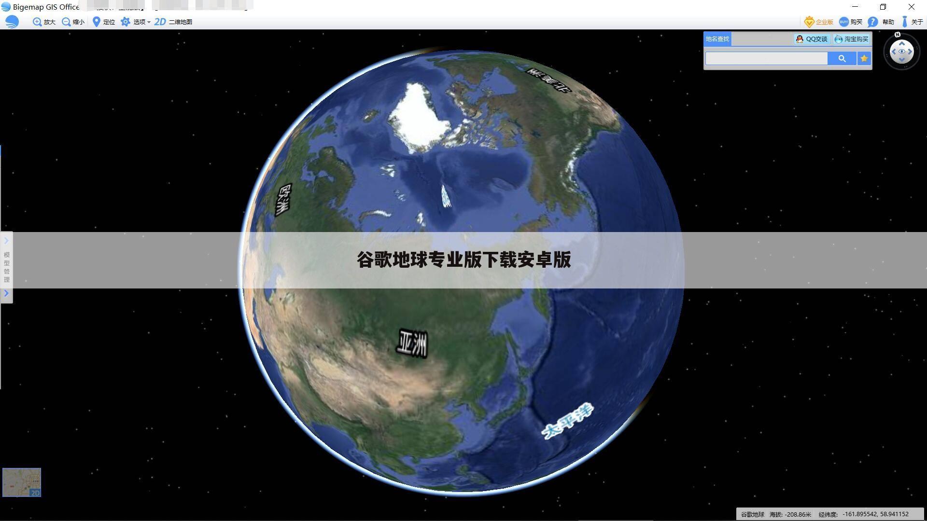
Task: Click the 亚洲 continent label on globe
Action: 412,343
